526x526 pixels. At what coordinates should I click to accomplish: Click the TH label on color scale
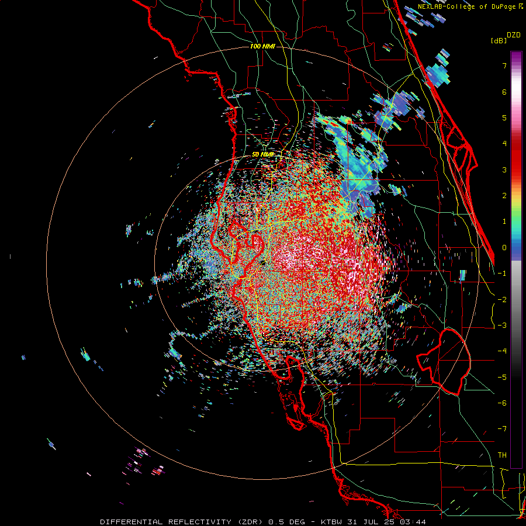coord(502,455)
